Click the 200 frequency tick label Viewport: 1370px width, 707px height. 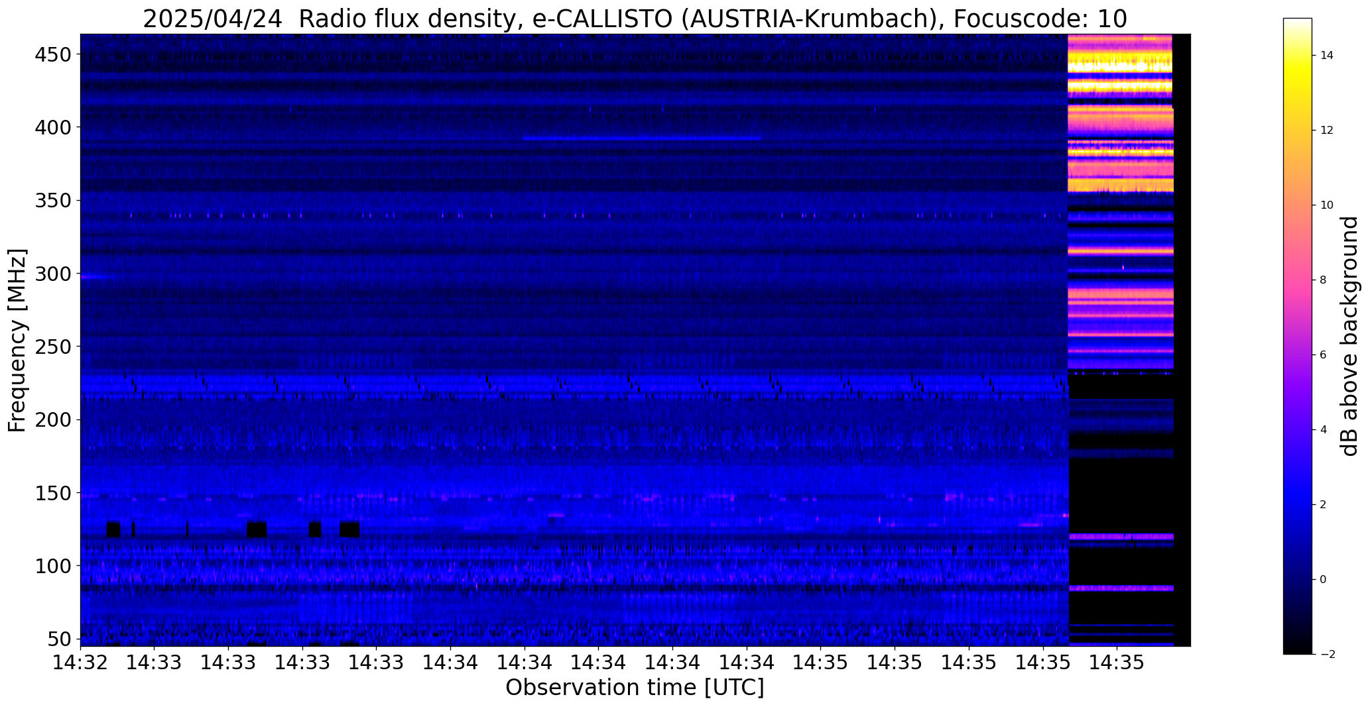53,420
